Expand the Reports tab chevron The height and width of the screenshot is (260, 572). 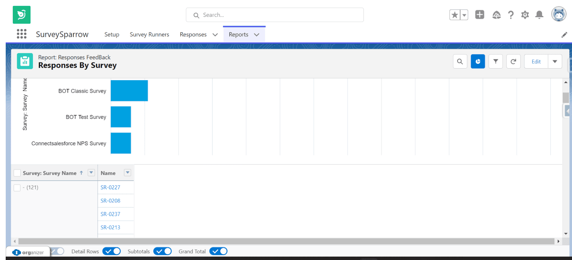tap(256, 35)
